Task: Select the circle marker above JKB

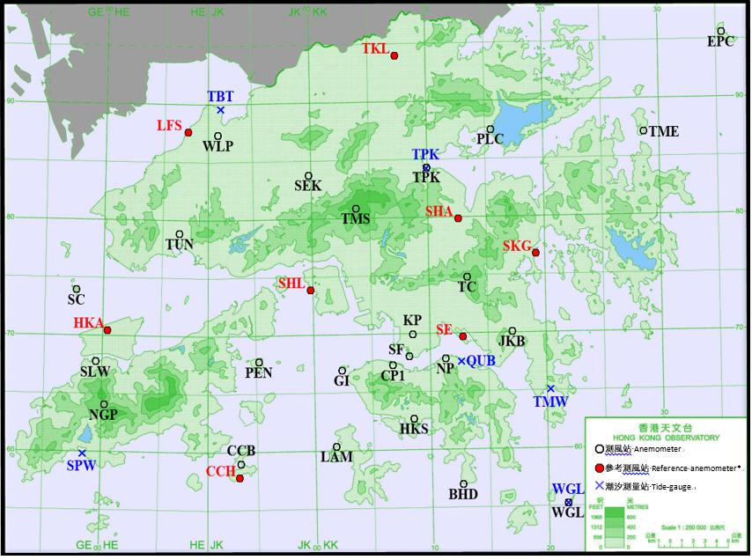Action: coord(512,331)
